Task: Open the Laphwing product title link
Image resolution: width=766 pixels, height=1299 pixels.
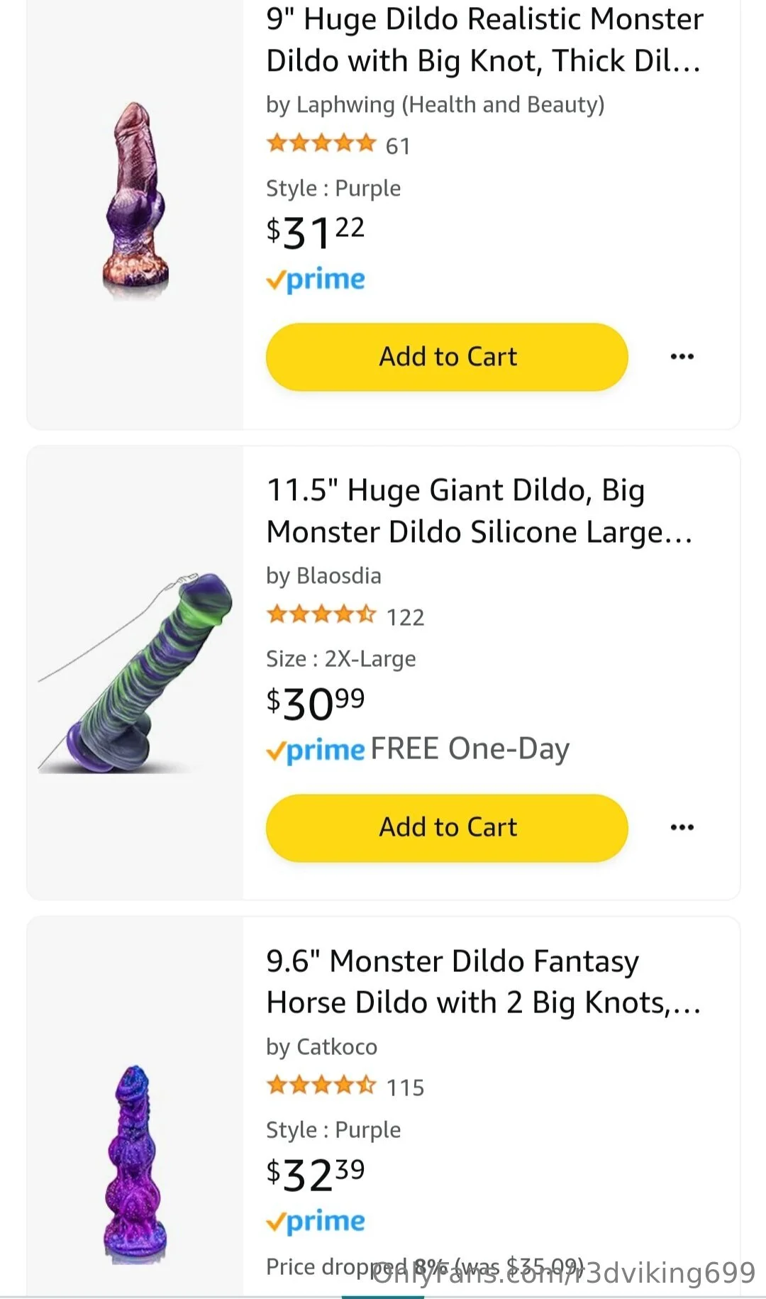Action: [484, 40]
